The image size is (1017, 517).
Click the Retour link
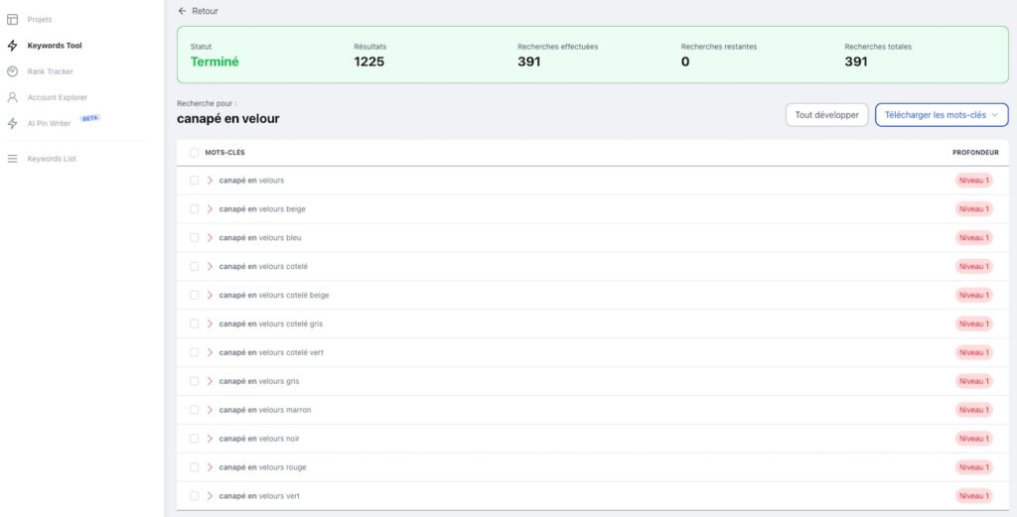[205, 11]
